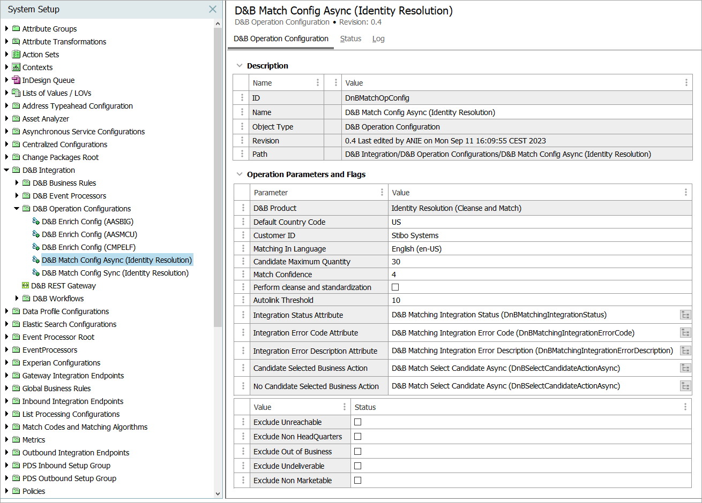Click the D&B Enrich Config (AASBIG) icon
Screen dimensions: 702x503
(36, 222)
